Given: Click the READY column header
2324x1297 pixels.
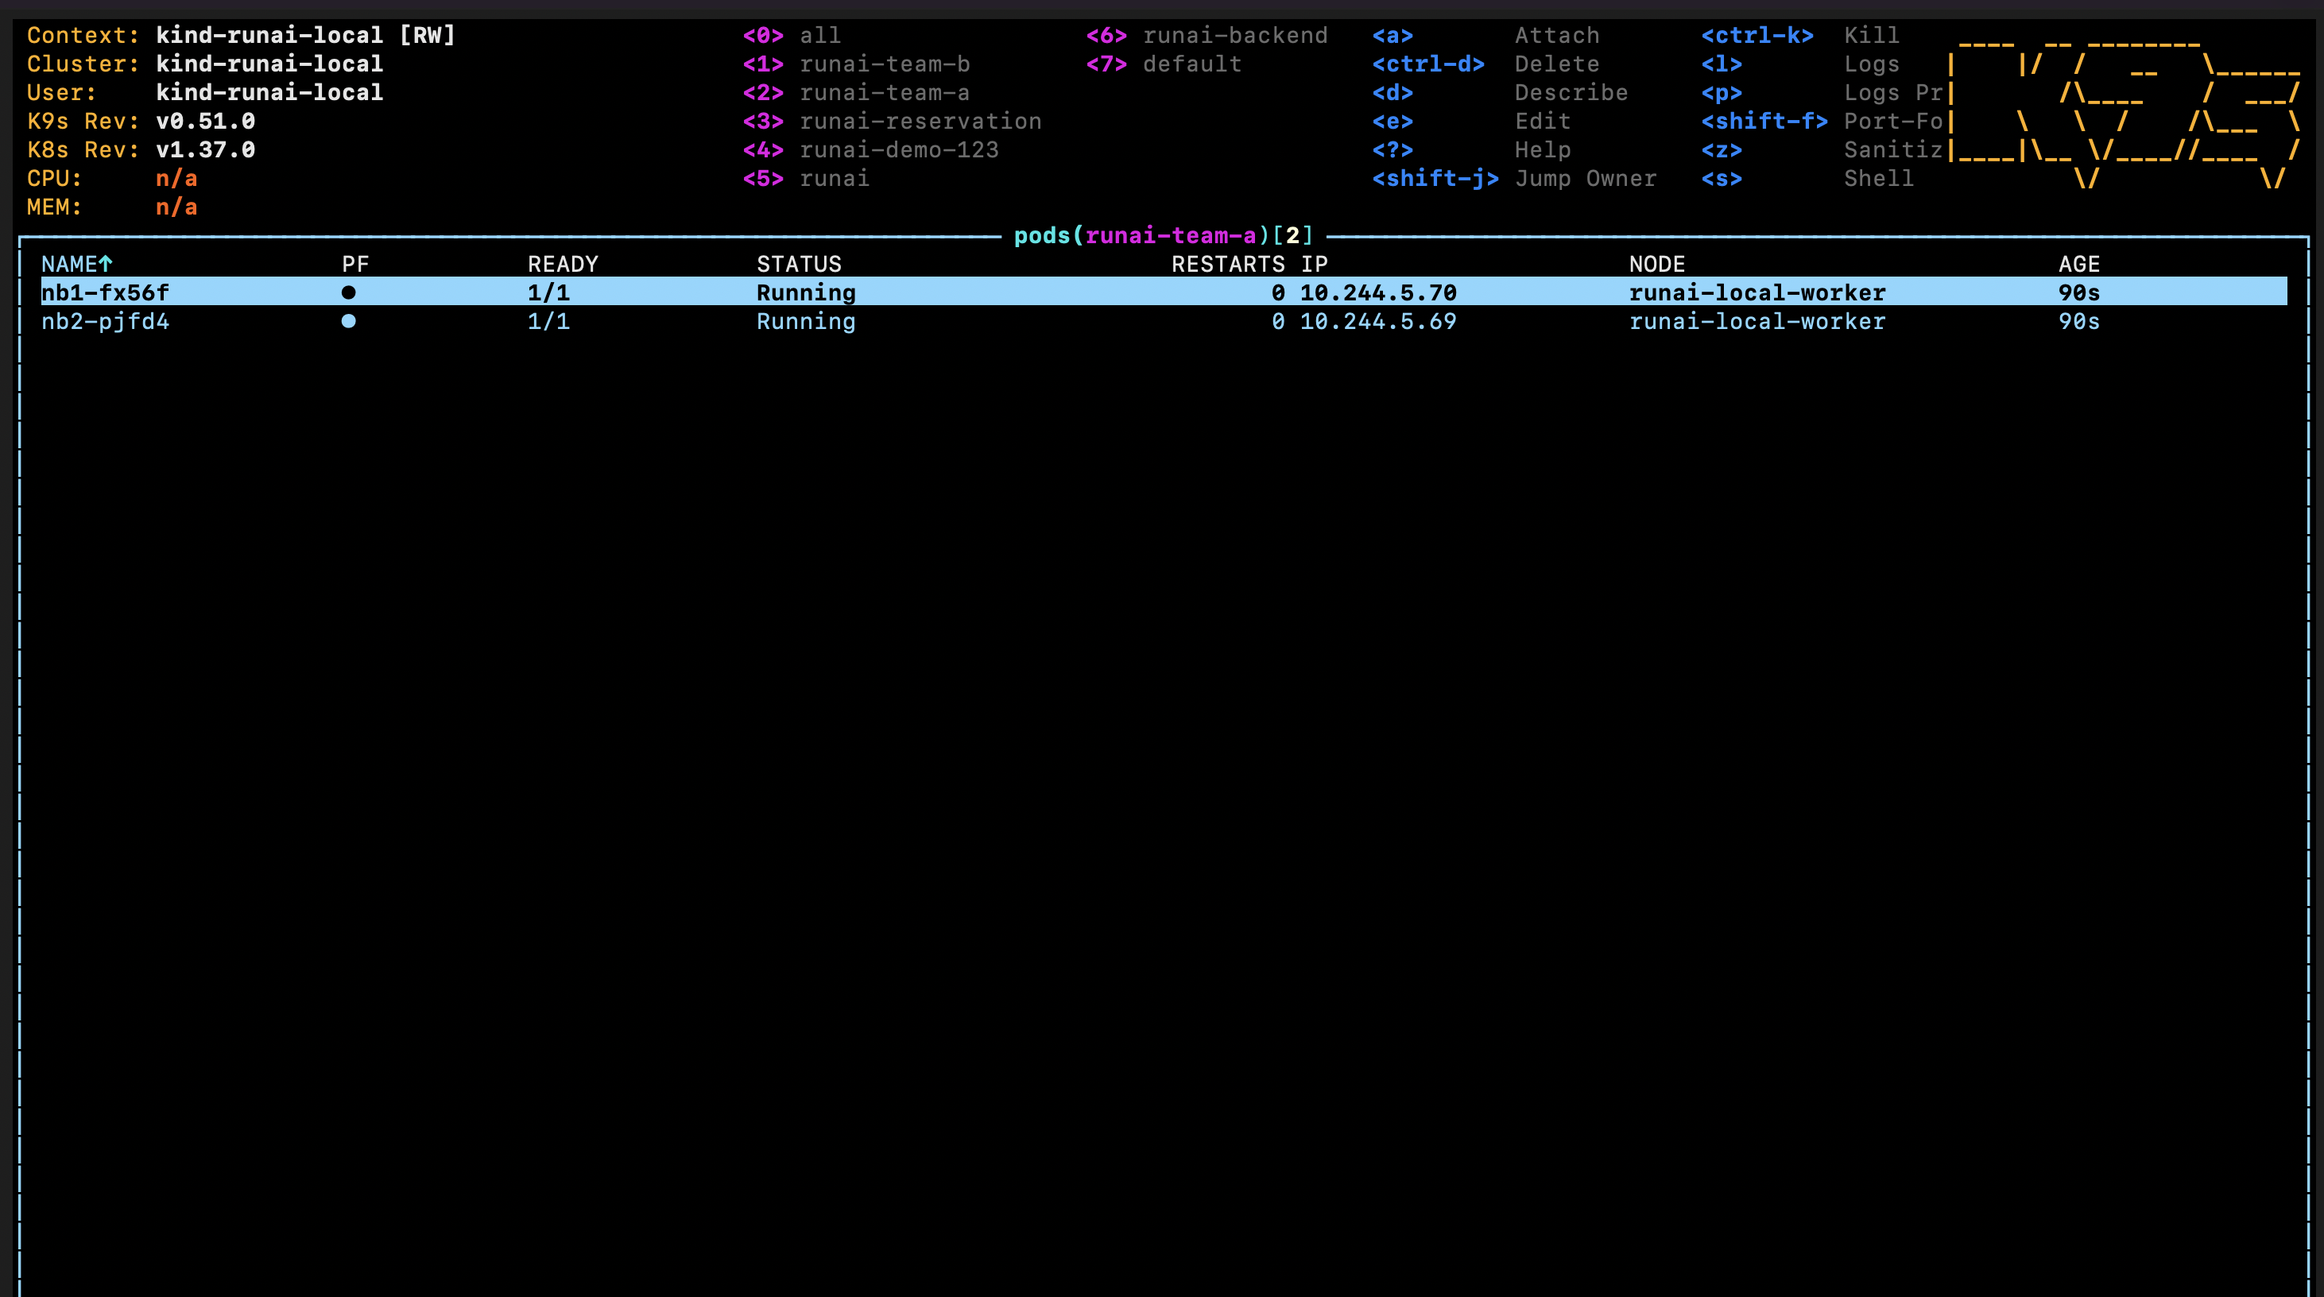Looking at the screenshot, I should click(x=563, y=263).
